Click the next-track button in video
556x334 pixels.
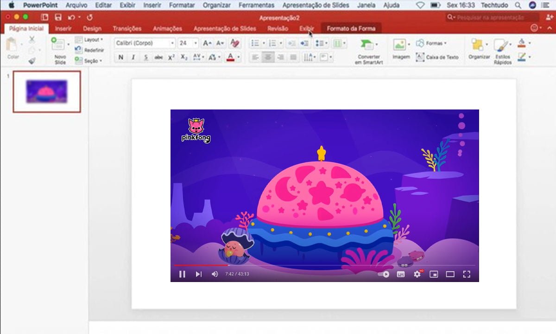(x=198, y=274)
